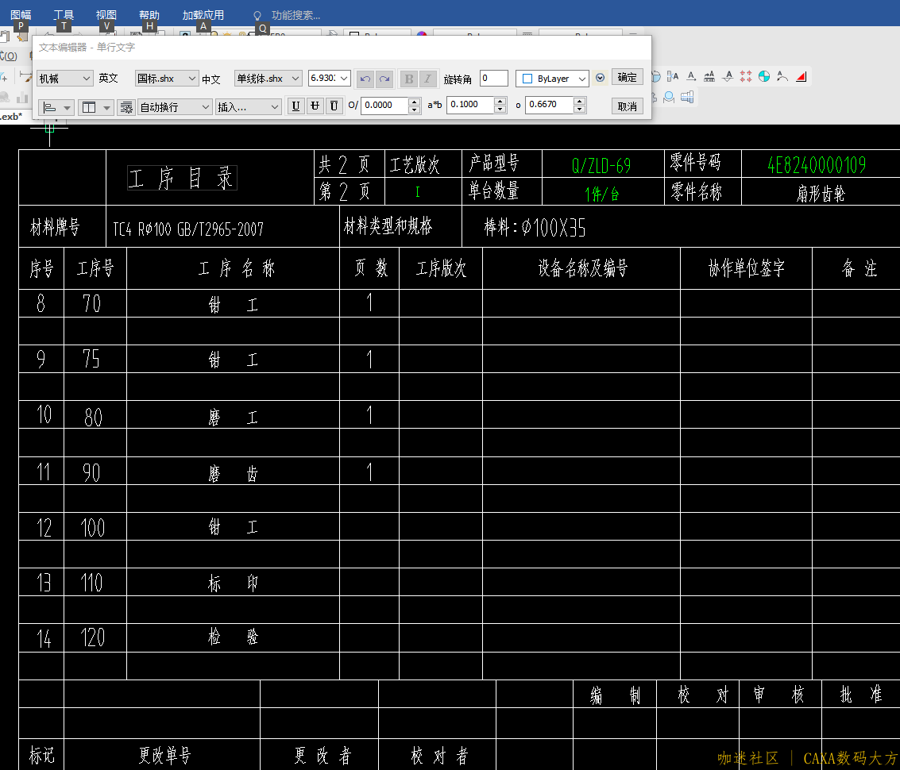Select the hole position annotation icon
This screenshot has width=900, height=770.
[x=746, y=76]
